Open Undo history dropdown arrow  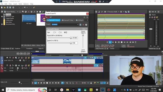[x=27, y=7]
